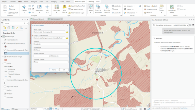Viewport: 195px width, 110px height.
Task: Click the Copy Path button
Action: point(13,13)
